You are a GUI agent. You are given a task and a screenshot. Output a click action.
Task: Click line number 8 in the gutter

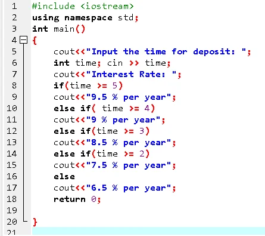tap(14, 86)
